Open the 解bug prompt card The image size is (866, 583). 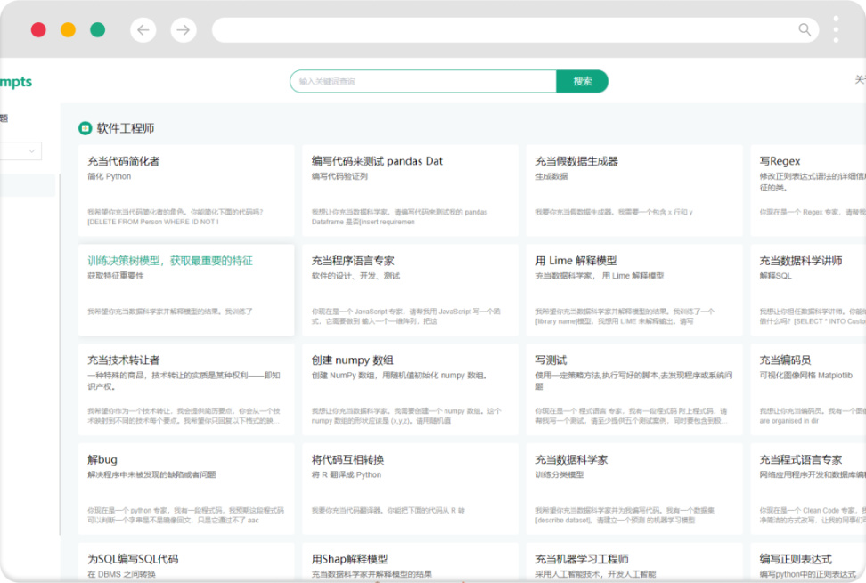(x=186, y=489)
